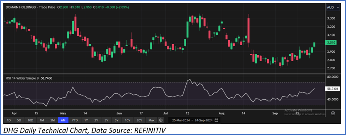Click the green 3.010 current price tag
The width and height of the screenshot is (346, 135).
pos(331,42)
